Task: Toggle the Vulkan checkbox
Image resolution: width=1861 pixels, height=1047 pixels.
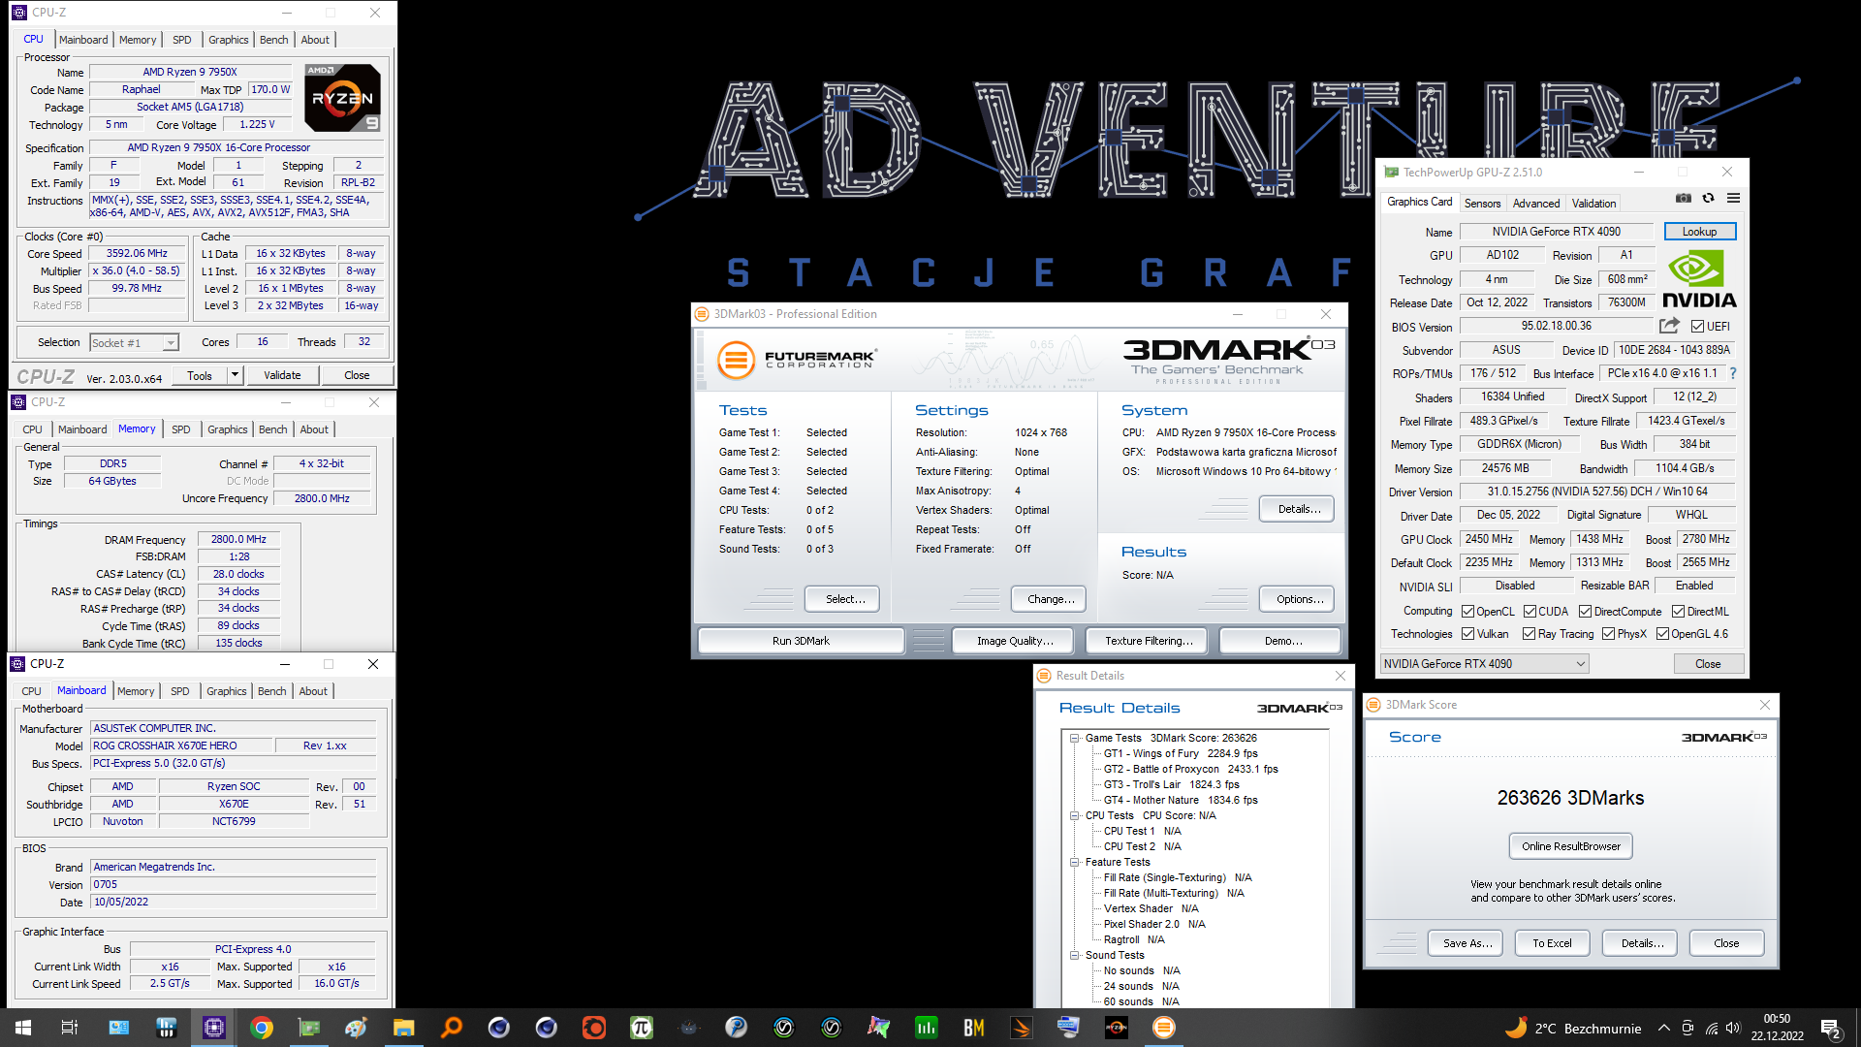Action: 1468,634
